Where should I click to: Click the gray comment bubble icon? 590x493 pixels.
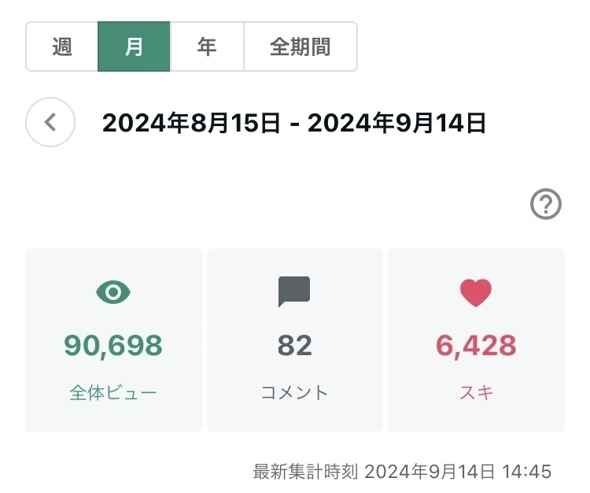(294, 291)
